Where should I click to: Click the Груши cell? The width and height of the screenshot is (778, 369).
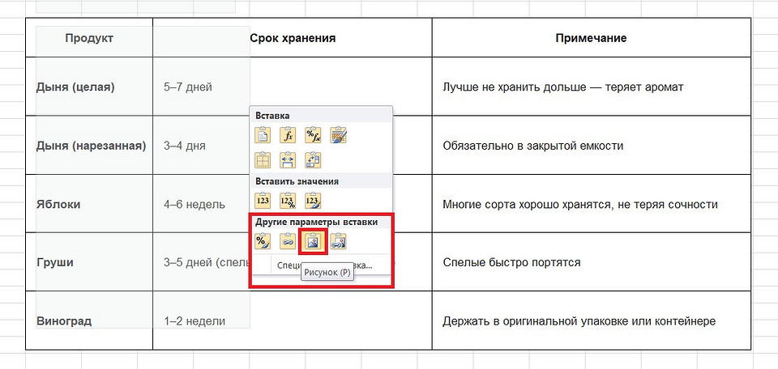pyautogui.click(x=89, y=262)
